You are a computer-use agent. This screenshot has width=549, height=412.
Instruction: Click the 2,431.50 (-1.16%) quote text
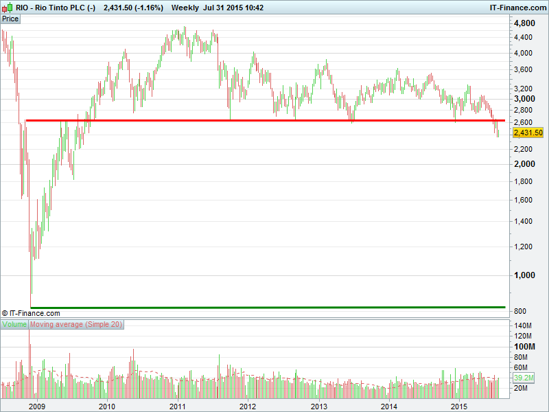(x=133, y=8)
